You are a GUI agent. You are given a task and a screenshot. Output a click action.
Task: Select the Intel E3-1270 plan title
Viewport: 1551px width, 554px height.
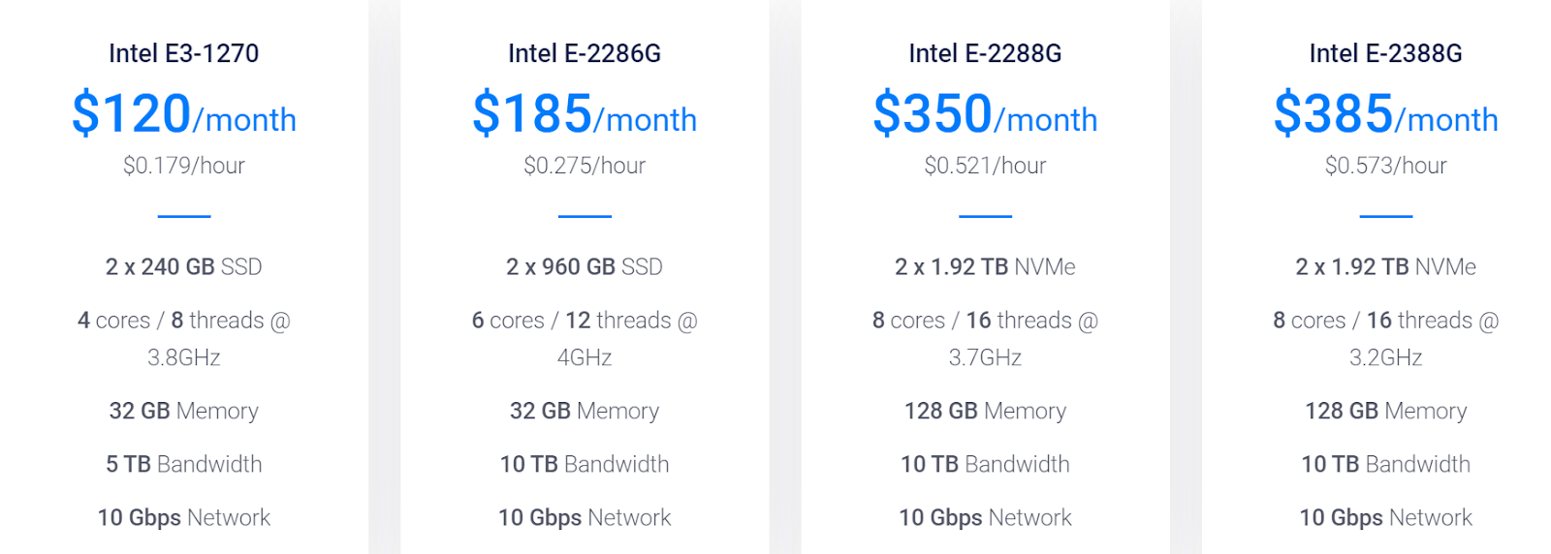click(184, 53)
